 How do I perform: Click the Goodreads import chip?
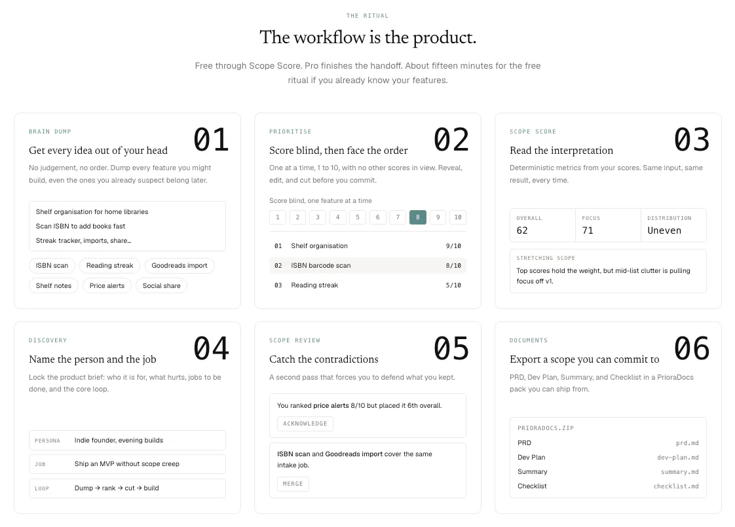pos(179,266)
